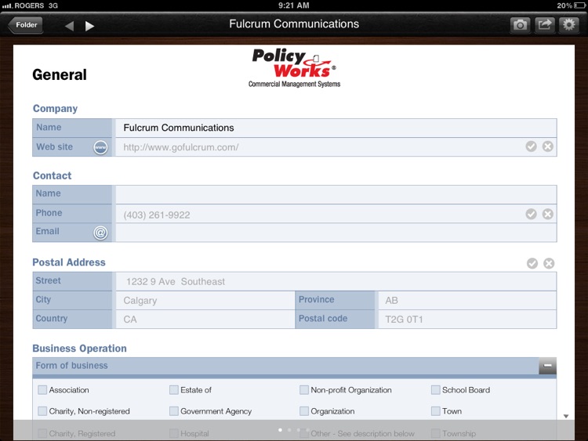Tap the Street input field
This screenshot has height=441, width=588.
pyautogui.click(x=336, y=281)
